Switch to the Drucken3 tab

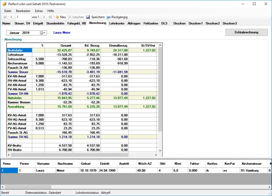230,23
